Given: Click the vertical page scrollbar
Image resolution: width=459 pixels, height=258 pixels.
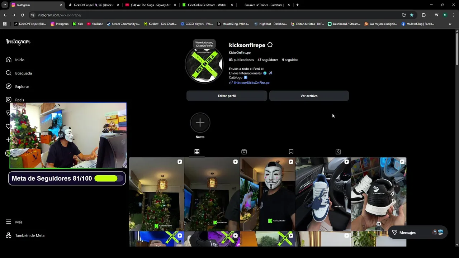Looking at the screenshot, I should (x=457, y=49).
